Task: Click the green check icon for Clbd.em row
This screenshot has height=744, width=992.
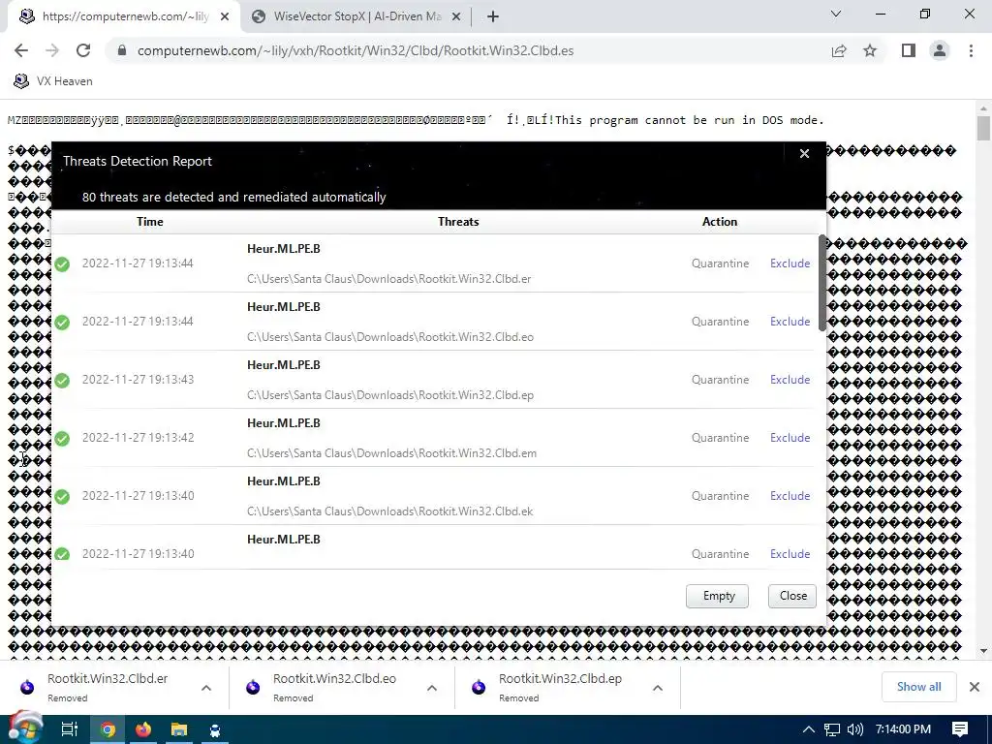Action: point(62,439)
